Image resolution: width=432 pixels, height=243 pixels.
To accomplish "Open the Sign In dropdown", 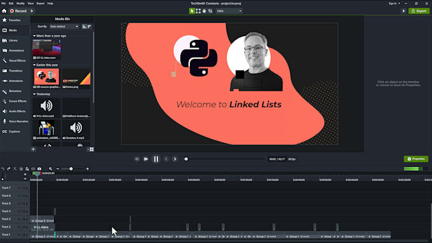I will coord(395,3).
